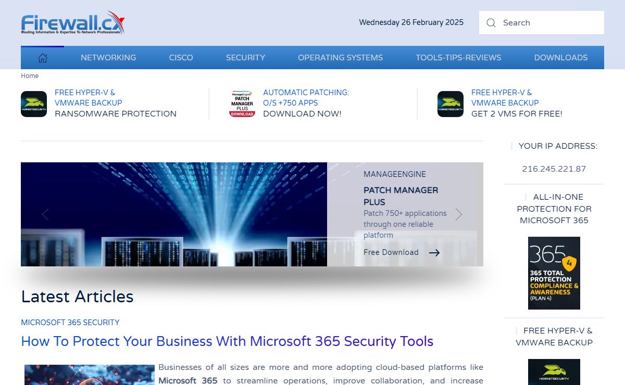625x385 pixels.
Task: Click the IP address 216.245.221.87
Action: tap(554, 169)
